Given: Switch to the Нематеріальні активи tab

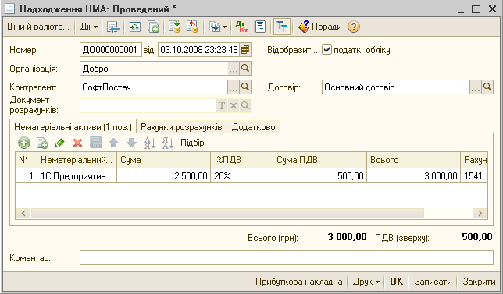Looking at the screenshot, I should [x=73, y=127].
